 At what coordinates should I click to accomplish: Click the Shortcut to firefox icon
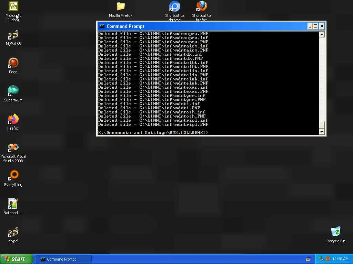pos(201,11)
